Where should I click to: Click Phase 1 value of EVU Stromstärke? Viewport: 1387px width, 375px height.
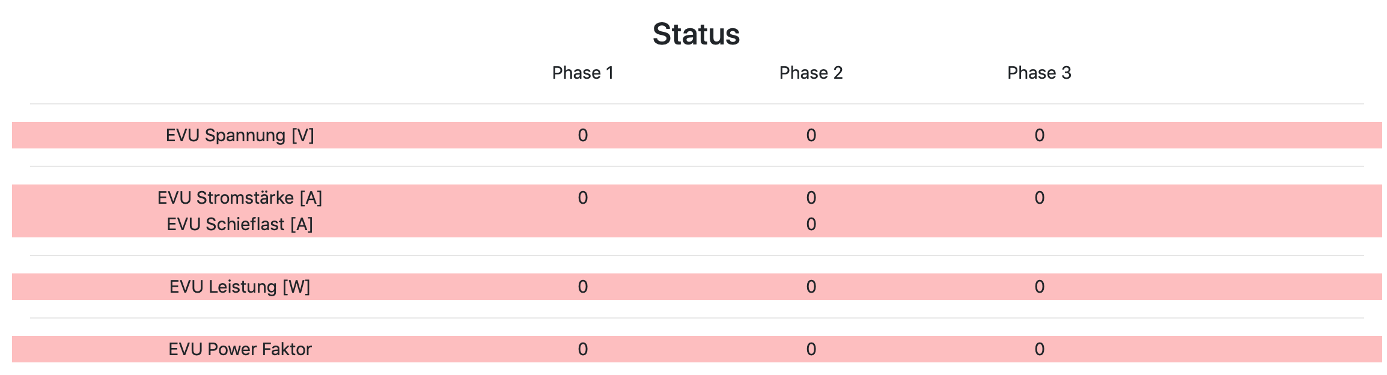point(582,198)
